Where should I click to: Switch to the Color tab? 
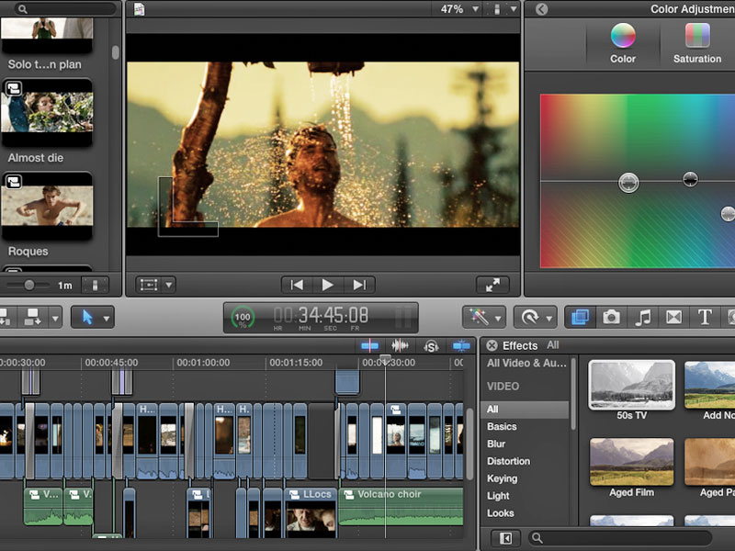(x=623, y=42)
